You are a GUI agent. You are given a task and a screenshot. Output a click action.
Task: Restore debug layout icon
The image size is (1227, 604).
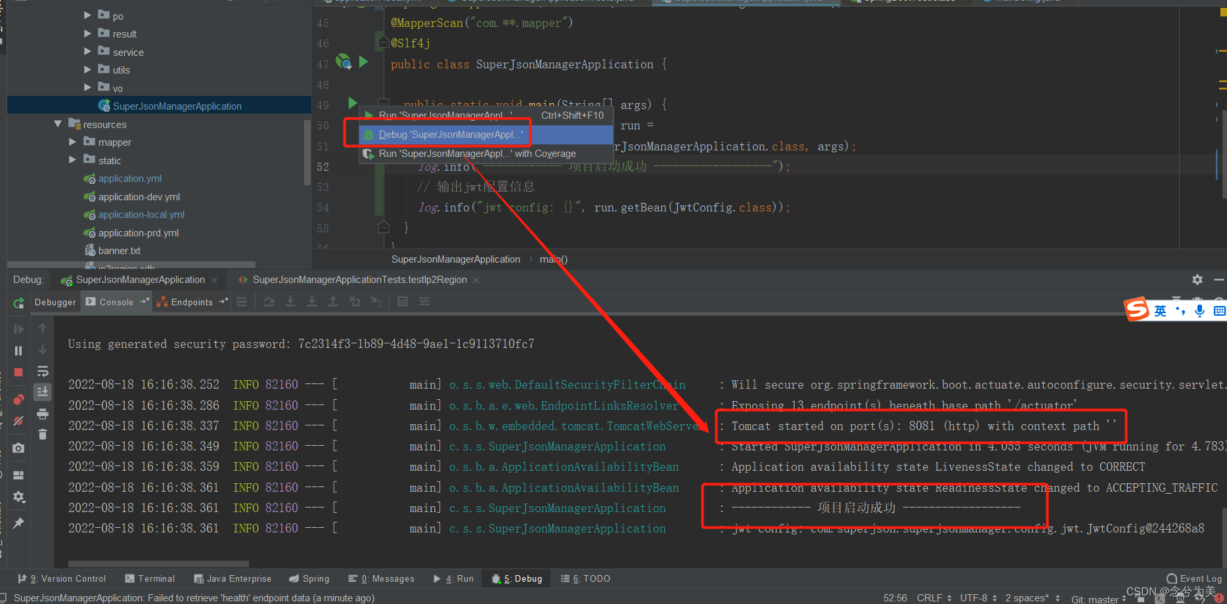[x=18, y=475]
